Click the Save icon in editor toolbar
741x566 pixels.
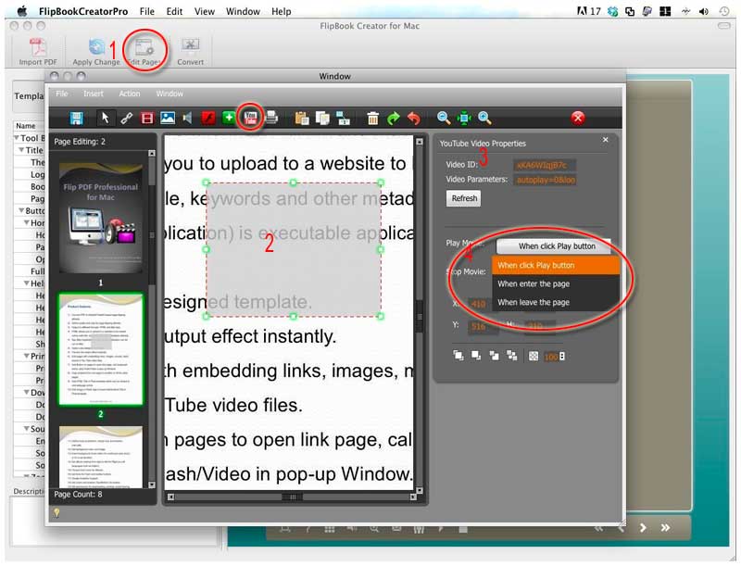[76, 119]
